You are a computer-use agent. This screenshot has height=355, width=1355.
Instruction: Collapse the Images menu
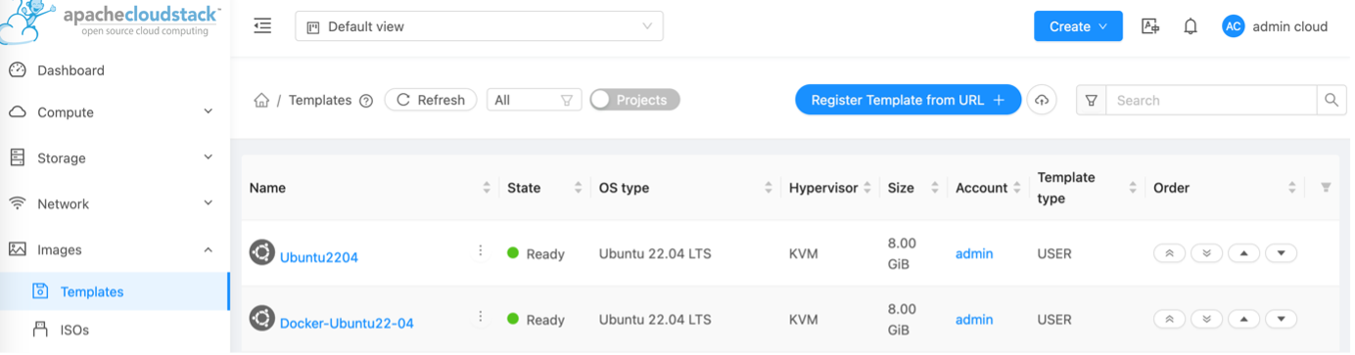[x=115, y=249]
